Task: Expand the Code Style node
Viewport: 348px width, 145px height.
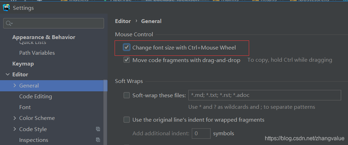Action: (x=15, y=129)
